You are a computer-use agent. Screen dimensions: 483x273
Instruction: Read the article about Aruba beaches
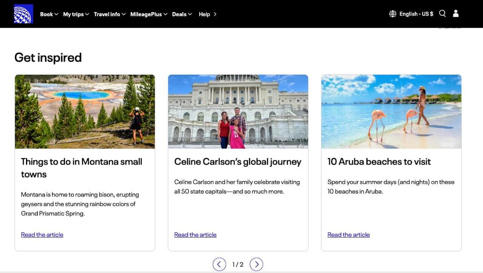(x=349, y=235)
